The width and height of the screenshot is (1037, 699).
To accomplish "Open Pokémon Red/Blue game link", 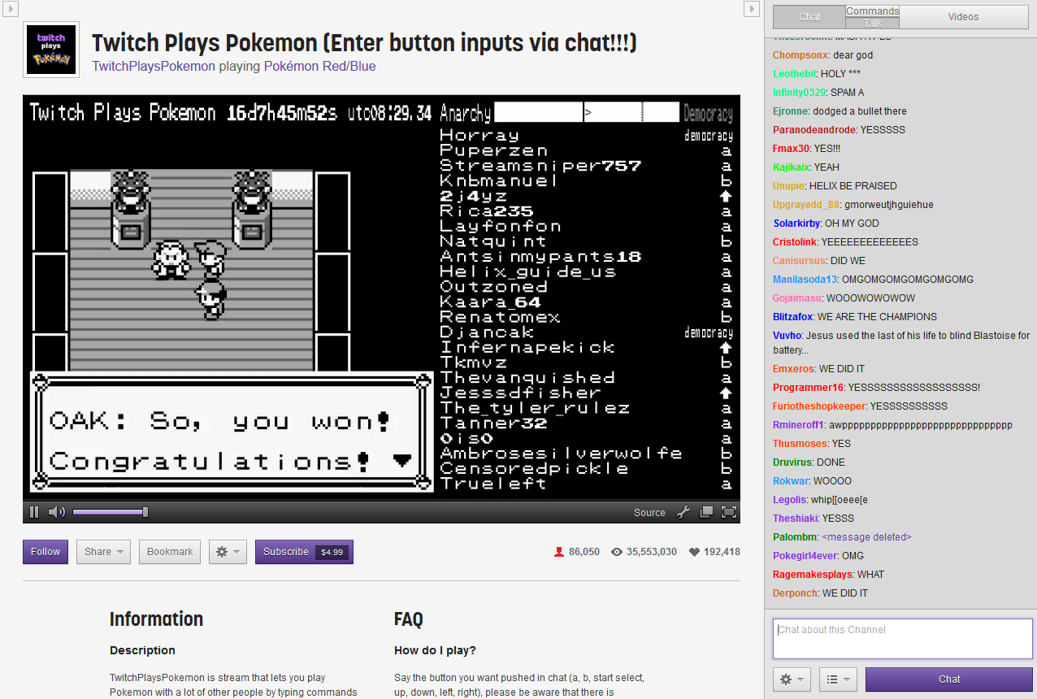I will pyautogui.click(x=320, y=66).
